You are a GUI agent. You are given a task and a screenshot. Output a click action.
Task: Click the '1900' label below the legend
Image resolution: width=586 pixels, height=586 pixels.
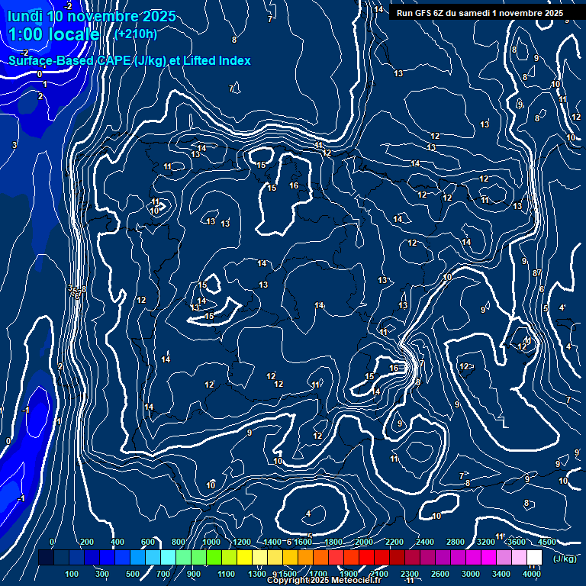(349, 574)
